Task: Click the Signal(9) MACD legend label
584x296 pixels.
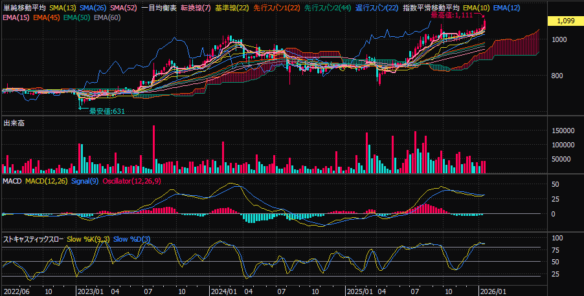Action: (85, 181)
